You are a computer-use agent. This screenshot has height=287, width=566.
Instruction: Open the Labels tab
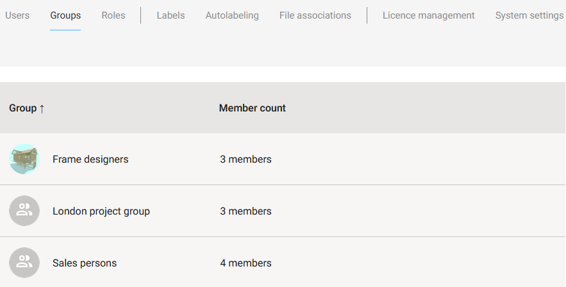(x=171, y=15)
